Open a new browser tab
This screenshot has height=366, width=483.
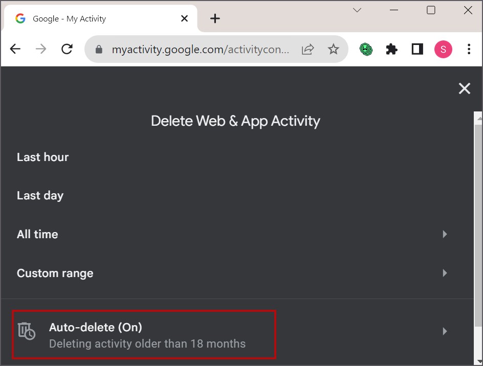215,18
